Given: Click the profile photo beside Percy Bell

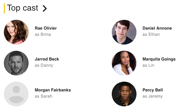Looking at the screenshot, I should (x=124, y=94).
